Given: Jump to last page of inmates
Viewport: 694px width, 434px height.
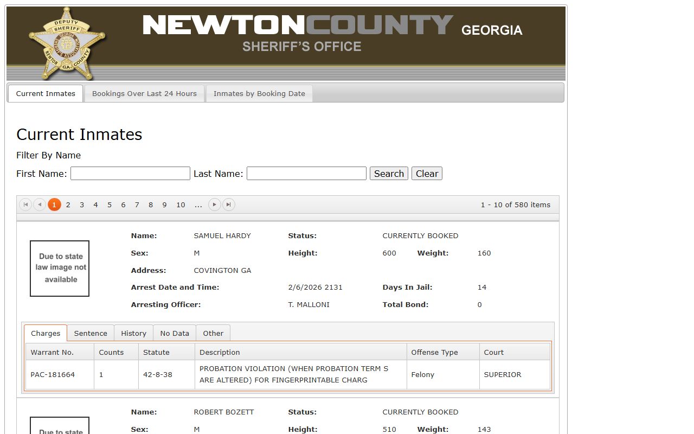Looking at the screenshot, I should coord(229,205).
